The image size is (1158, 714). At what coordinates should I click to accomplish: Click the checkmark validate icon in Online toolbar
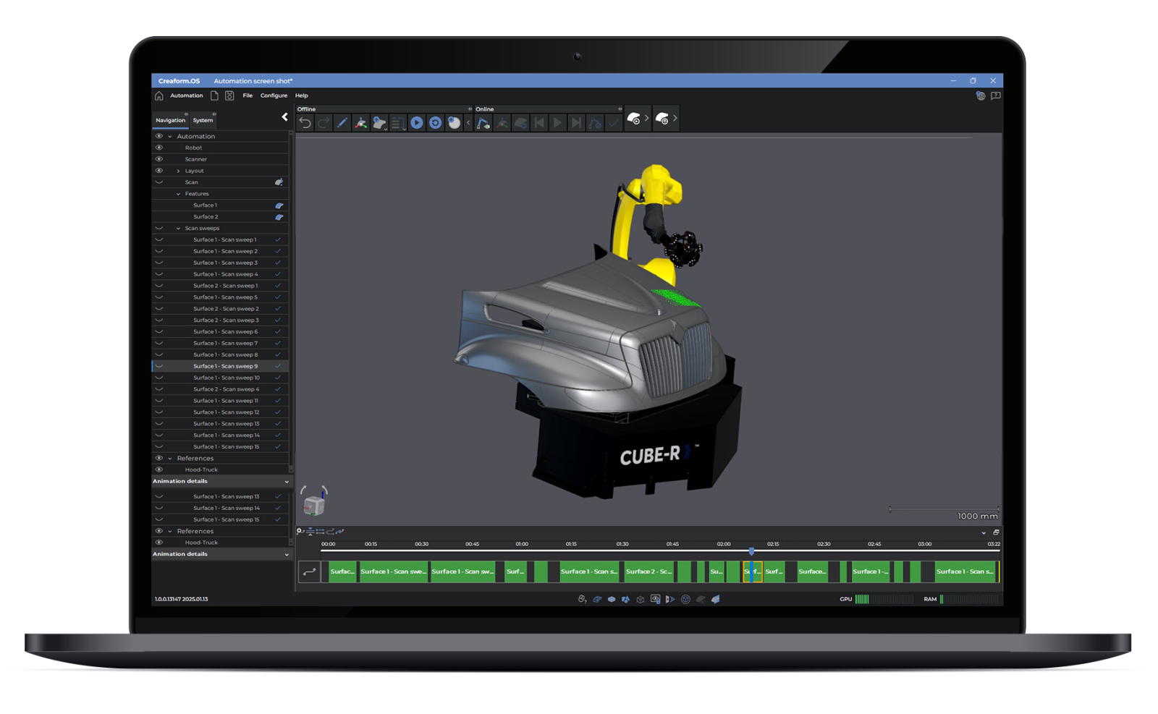pos(614,123)
